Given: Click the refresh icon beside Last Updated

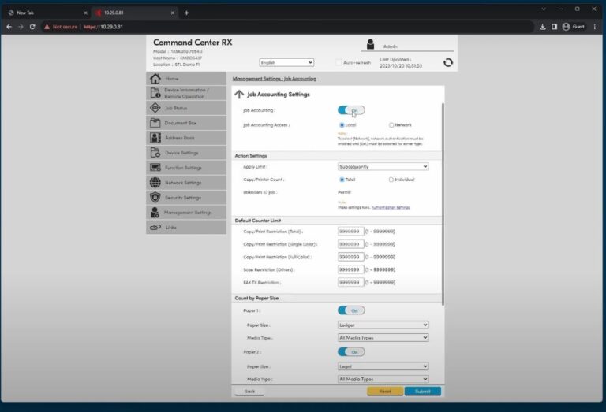Looking at the screenshot, I should (x=448, y=62).
